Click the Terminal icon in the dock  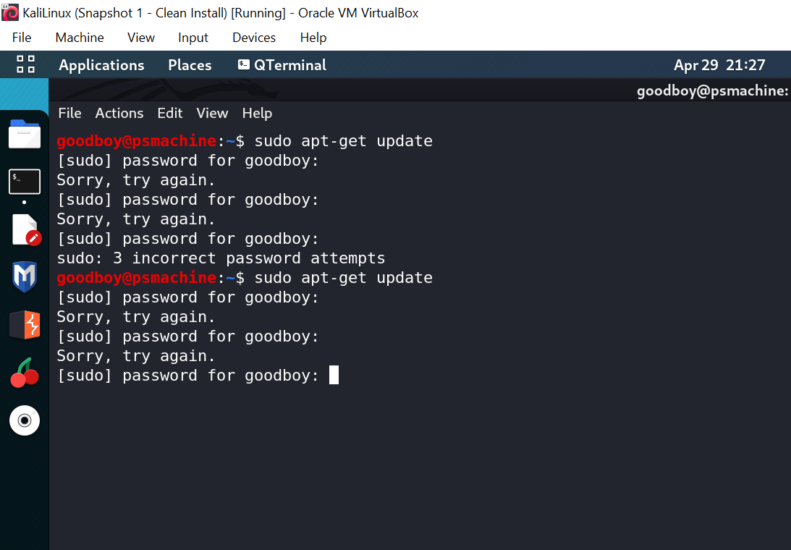click(x=25, y=181)
